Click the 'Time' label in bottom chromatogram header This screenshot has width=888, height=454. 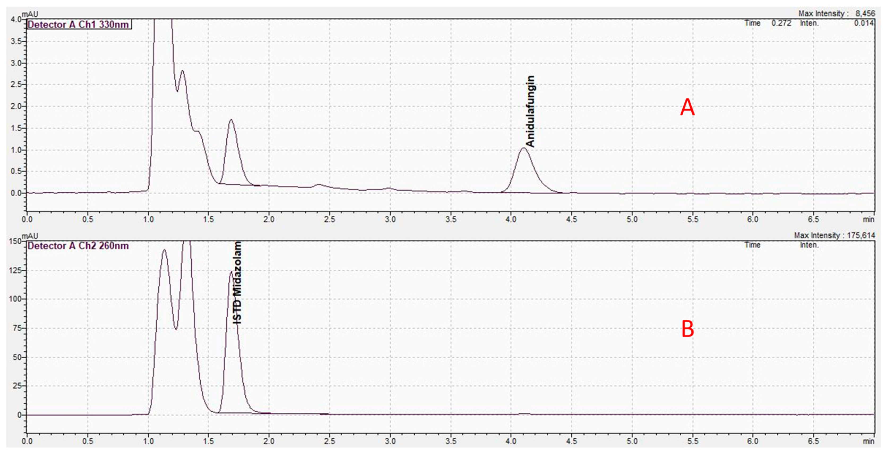tap(752, 245)
